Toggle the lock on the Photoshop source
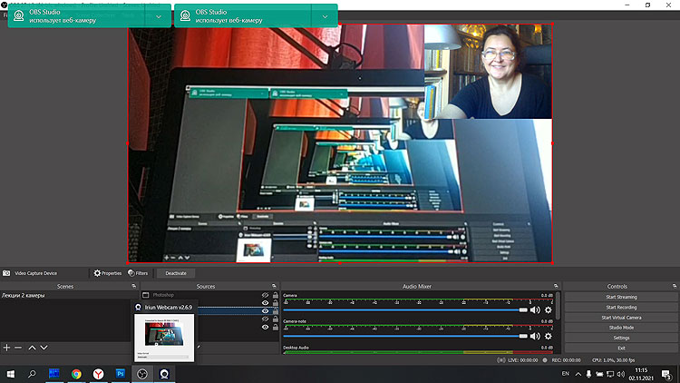The image size is (680, 383). tap(276, 295)
